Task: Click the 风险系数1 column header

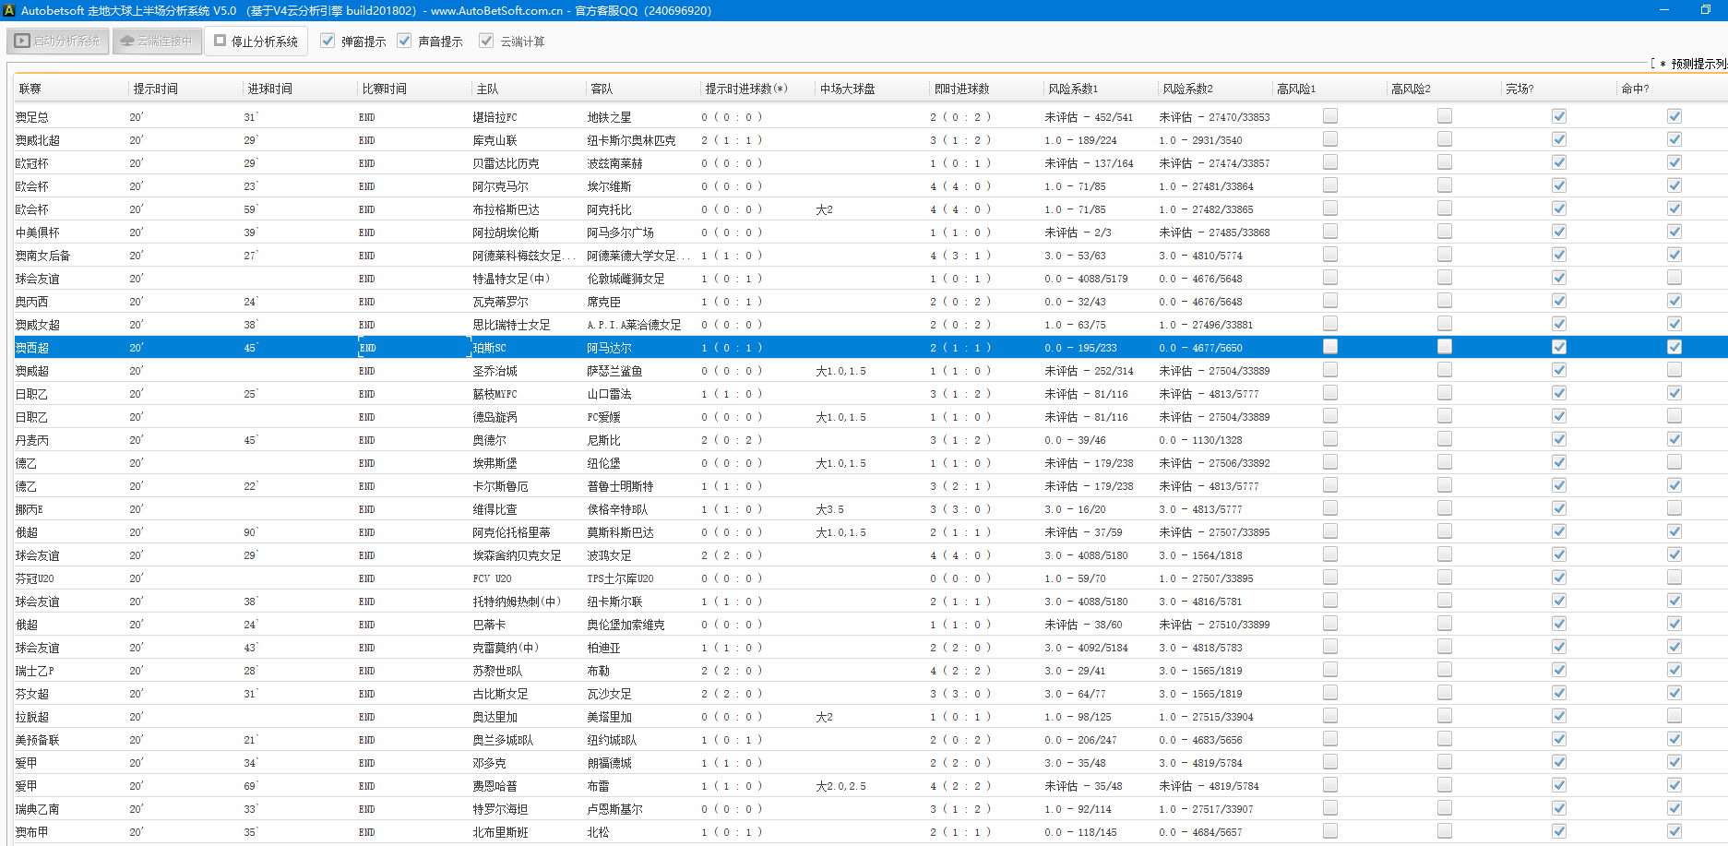Action: coord(1072,89)
